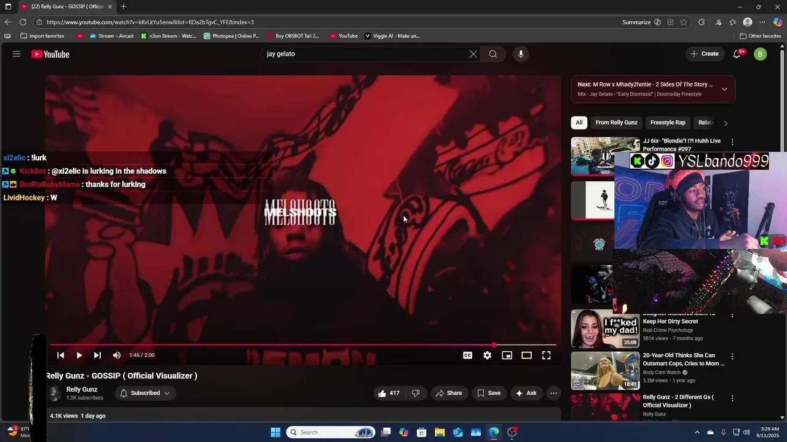Like the video with 417 likes
Screen dimensions: 787x442
coord(389,393)
